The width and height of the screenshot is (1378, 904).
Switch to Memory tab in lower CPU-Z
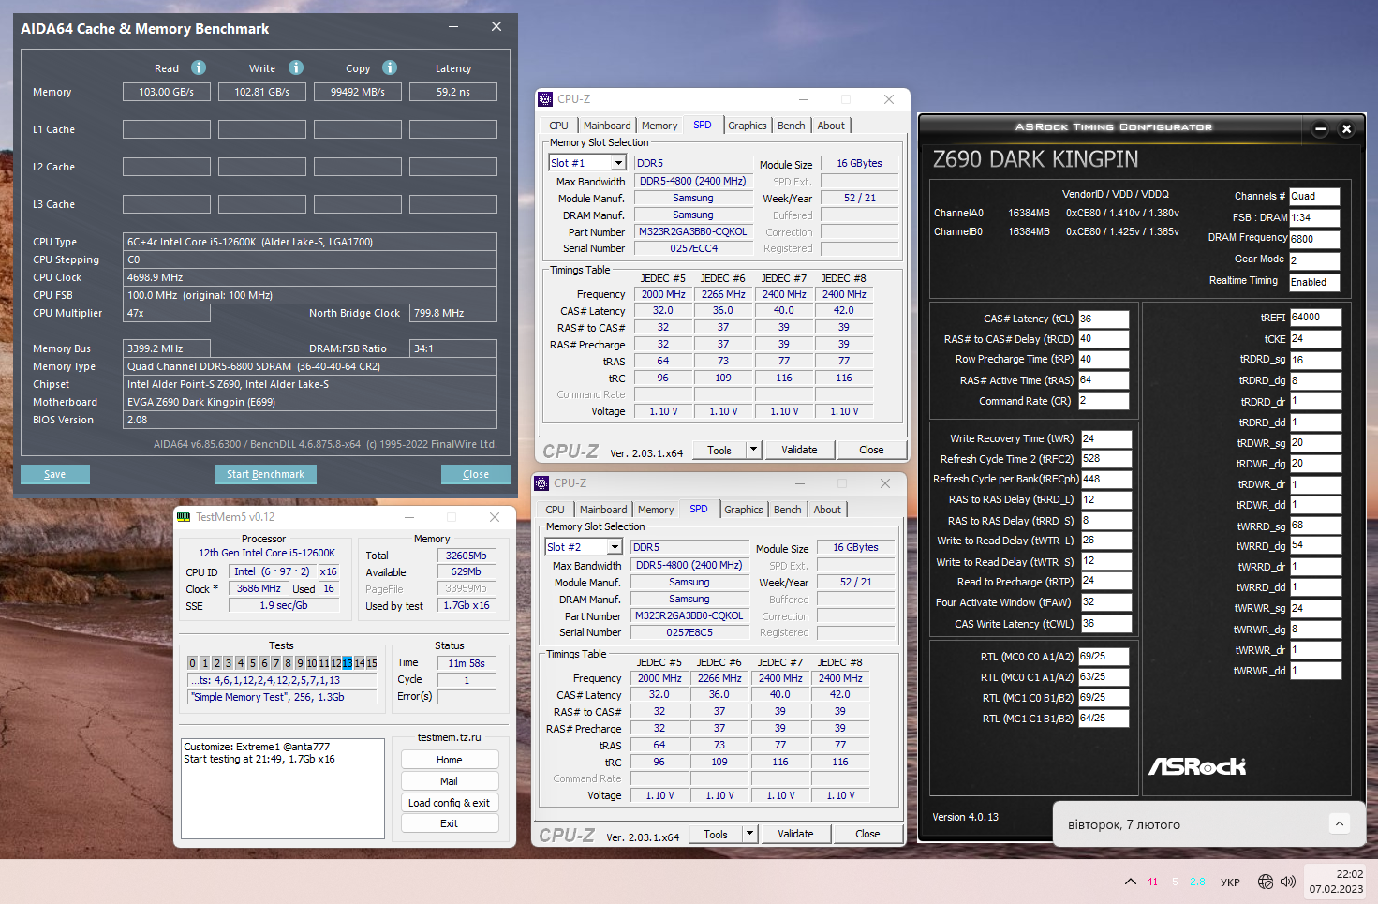click(656, 510)
